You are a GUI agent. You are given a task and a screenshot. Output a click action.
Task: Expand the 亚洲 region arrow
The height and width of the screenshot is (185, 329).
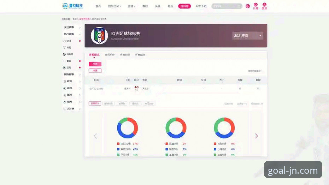80,88
